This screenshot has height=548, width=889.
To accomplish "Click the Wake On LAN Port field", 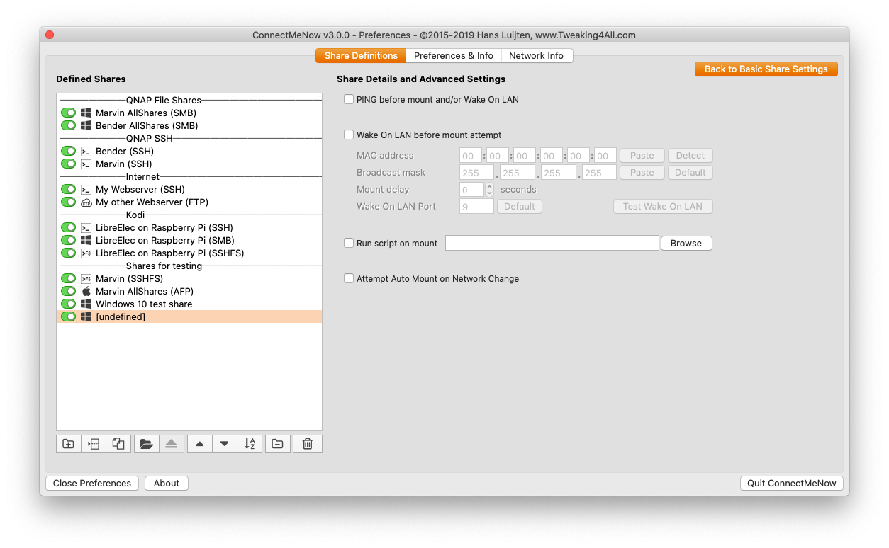I will pyautogui.click(x=476, y=206).
